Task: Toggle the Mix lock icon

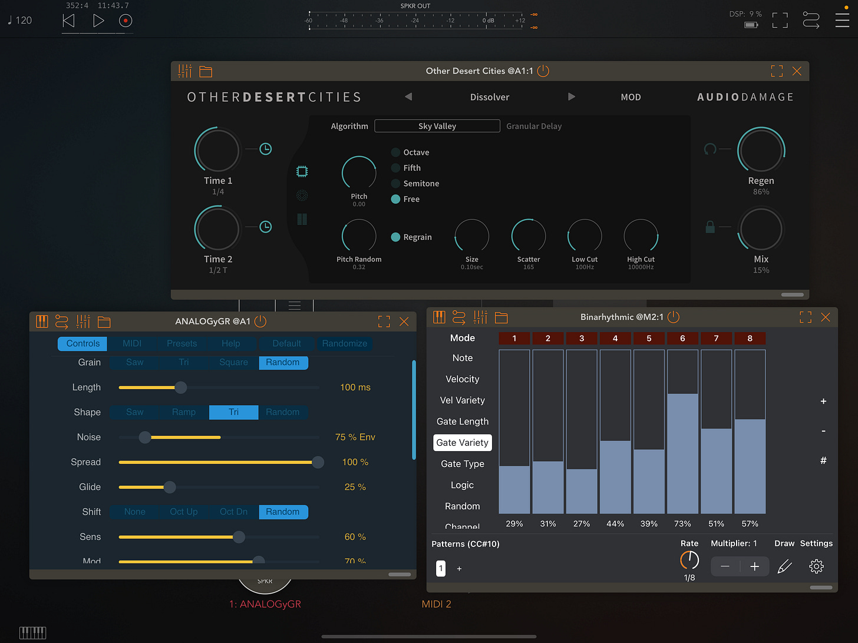Action: [x=710, y=227]
